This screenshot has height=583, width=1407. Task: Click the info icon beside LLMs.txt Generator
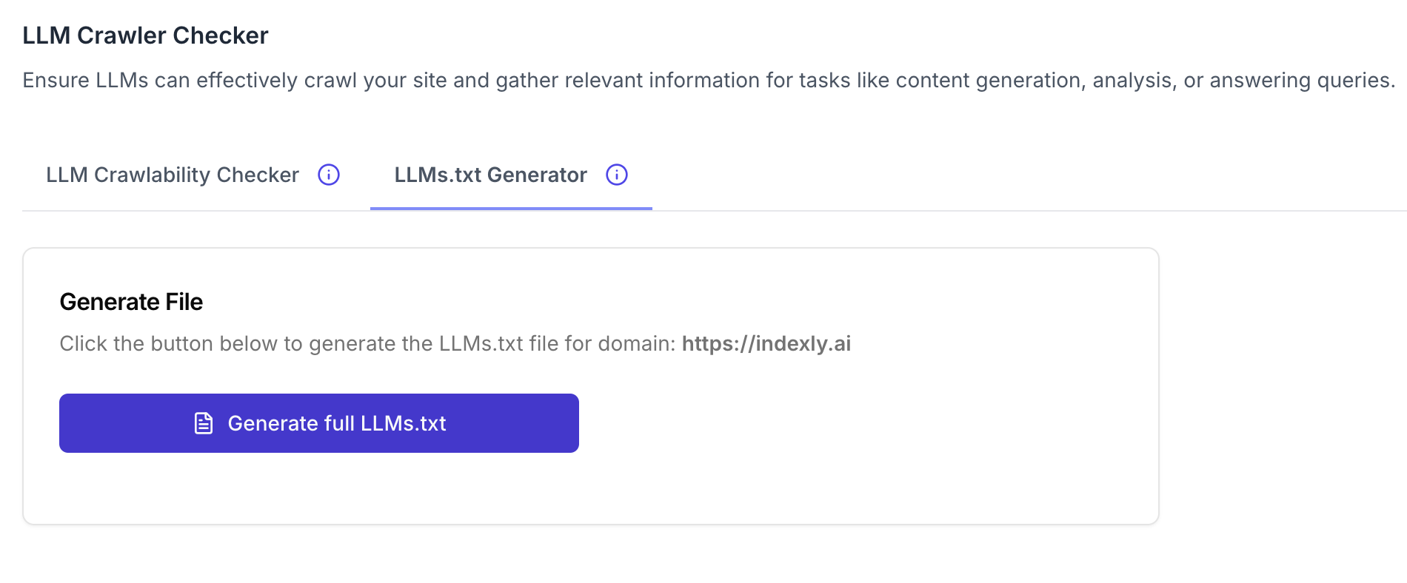click(x=617, y=175)
